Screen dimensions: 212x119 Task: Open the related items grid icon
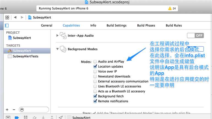(7, 17)
